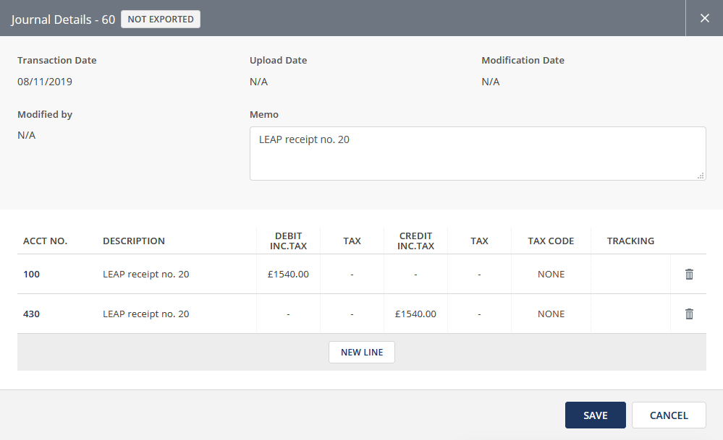The image size is (723, 440).
Task: Click into the Memo text box
Action: pyautogui.click(x=477, y=153)
